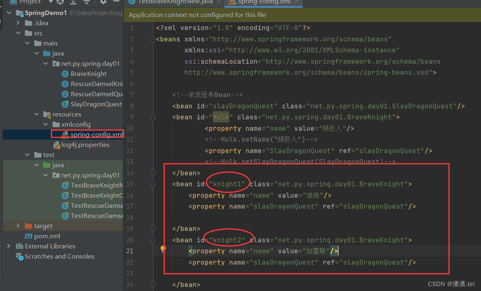Viewport: 481px width, 291px height.
Task: Click the xsi:schemaLocation attribute on line 4
Action: tap(221, 61)
